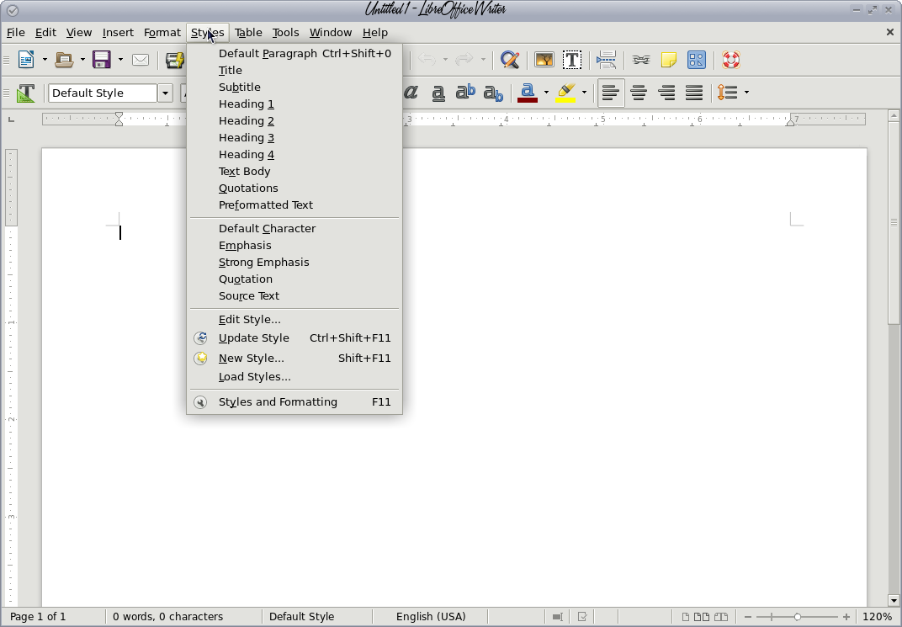The width and height of the screenshot is (902, 627).
Task: Select multiple-page view icon in status bar
Action: click(x=701, y=617)
